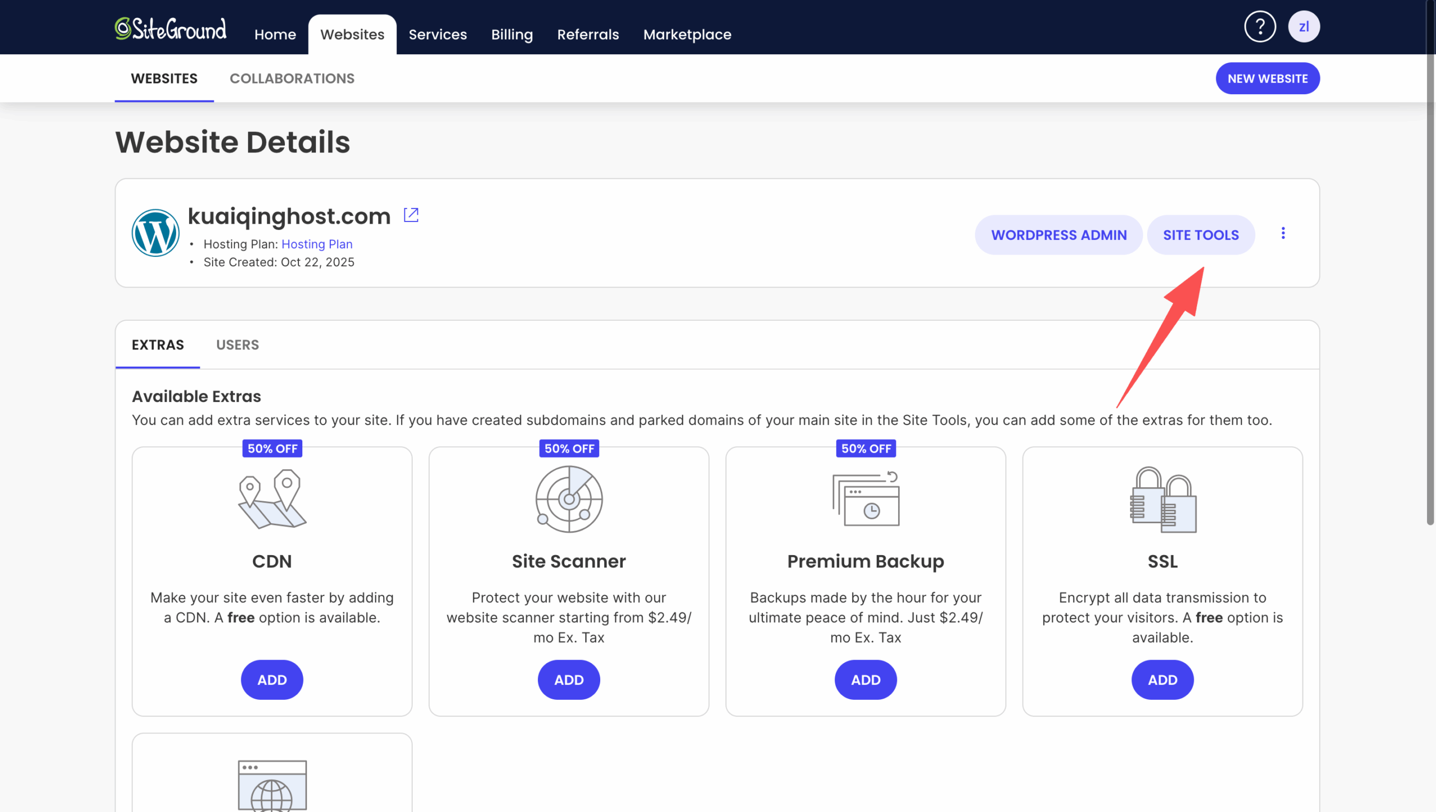The width and height of the screenshot is (1436, 812).
Task: Click the SSL padlocks icon
Action: [1162, 499]
